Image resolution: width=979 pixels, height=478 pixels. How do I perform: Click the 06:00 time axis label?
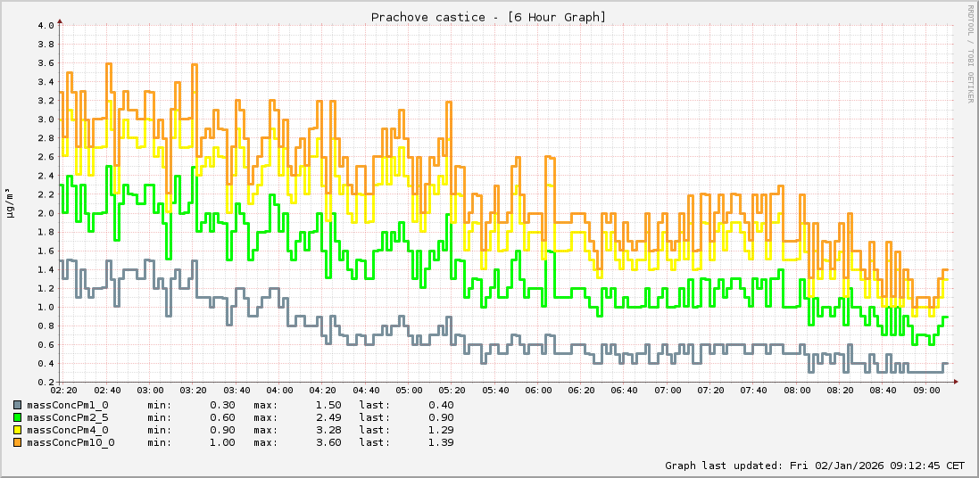(538, 391)
